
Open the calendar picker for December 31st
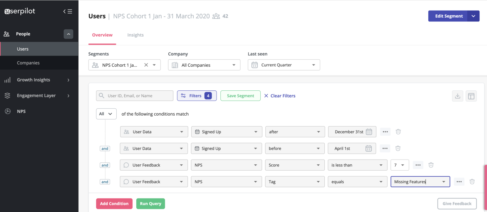tap(369, 132)
